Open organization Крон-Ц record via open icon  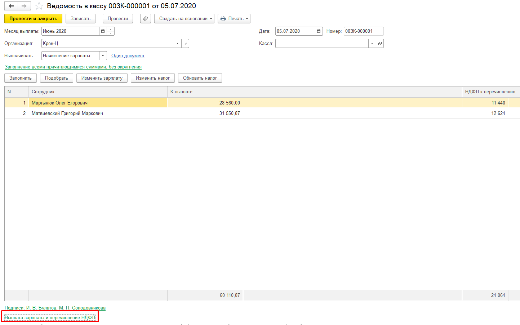185,44
